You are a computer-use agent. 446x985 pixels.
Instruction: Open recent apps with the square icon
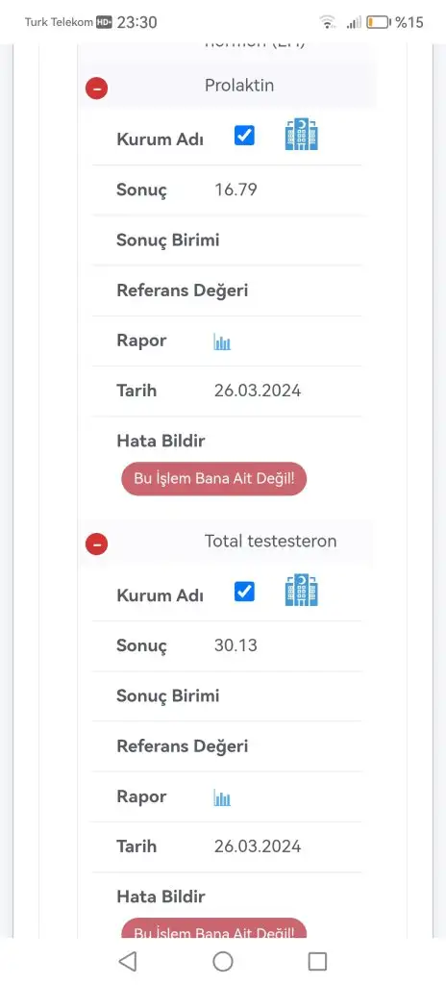coord(318,961)
